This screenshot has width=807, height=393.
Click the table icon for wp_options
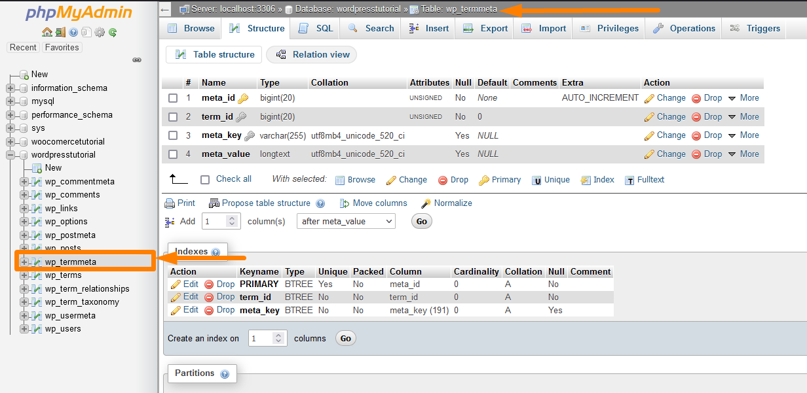tap(37, 222)
